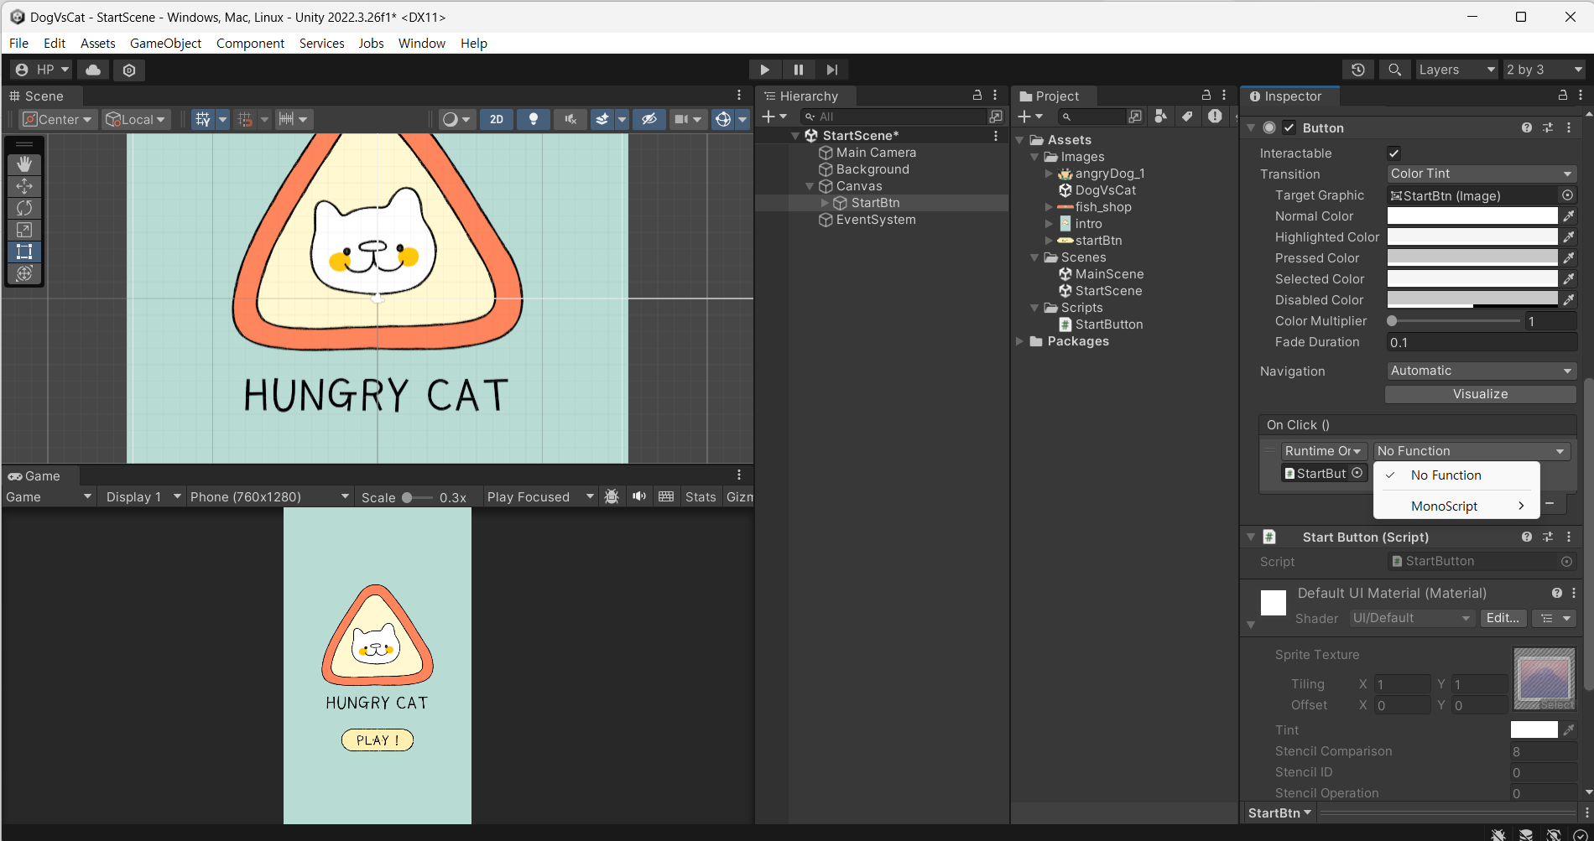The width and height of the screenshot is (1594, 841).
Task: Collapse the Canvas object in Hierarchy
Action: point(810,186)
